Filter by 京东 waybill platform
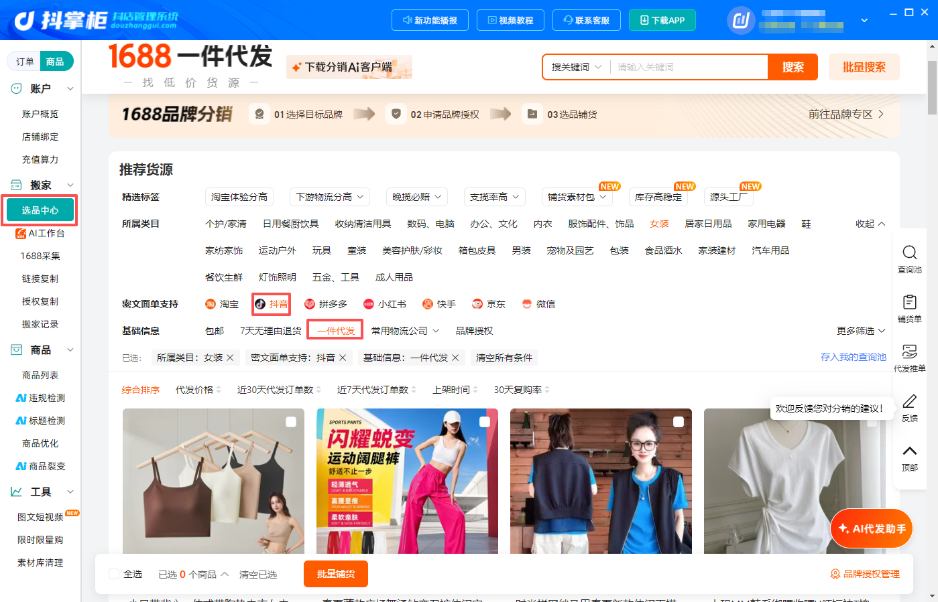 pos(489,304)
